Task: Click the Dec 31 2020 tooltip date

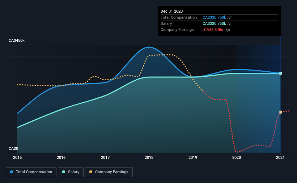Action: pyautogui.click(x=171, y=11)
